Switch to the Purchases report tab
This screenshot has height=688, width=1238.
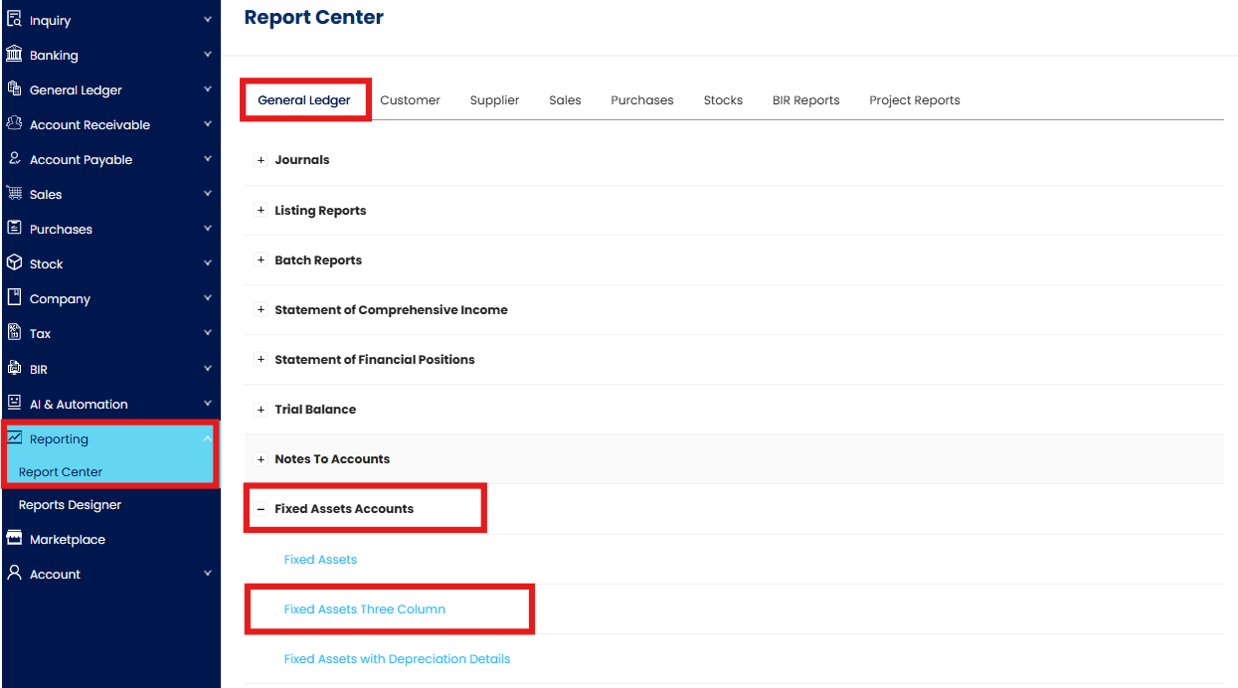click(642, 99)
